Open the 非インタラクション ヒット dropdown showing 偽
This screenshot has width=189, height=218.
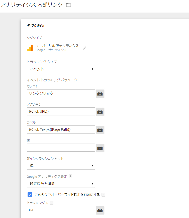tap(61, 166)
